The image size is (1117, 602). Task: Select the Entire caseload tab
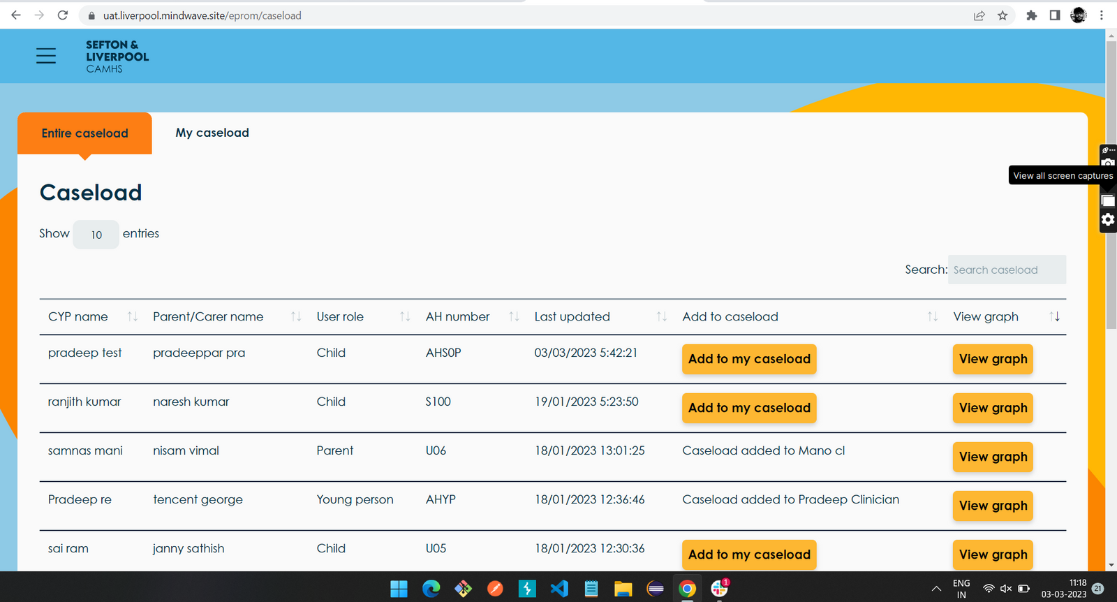click(84, 133)
